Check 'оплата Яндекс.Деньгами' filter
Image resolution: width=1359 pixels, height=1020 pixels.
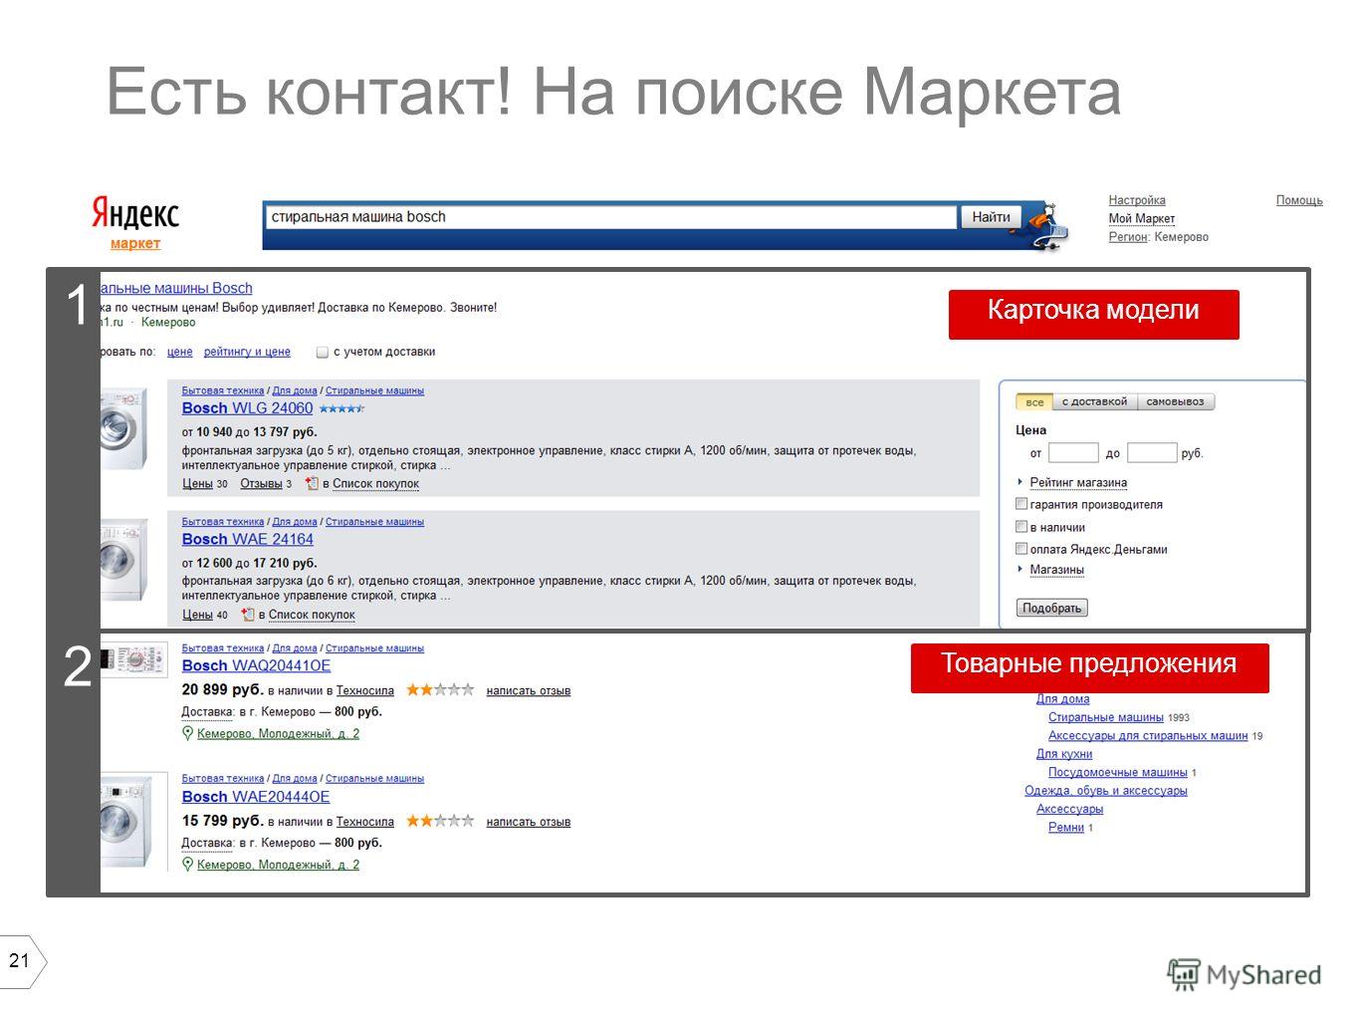coord(1020,549)
